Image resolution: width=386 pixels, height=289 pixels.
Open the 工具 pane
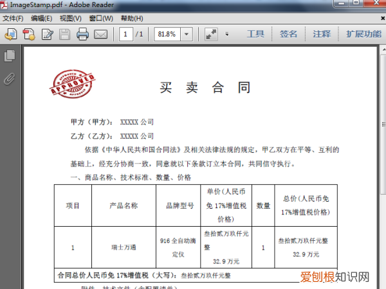[x=255, y=34]
